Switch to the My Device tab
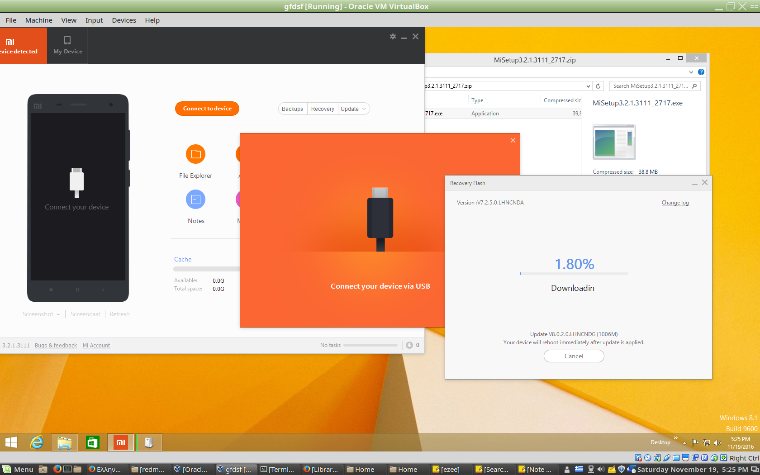 point(68,46)
